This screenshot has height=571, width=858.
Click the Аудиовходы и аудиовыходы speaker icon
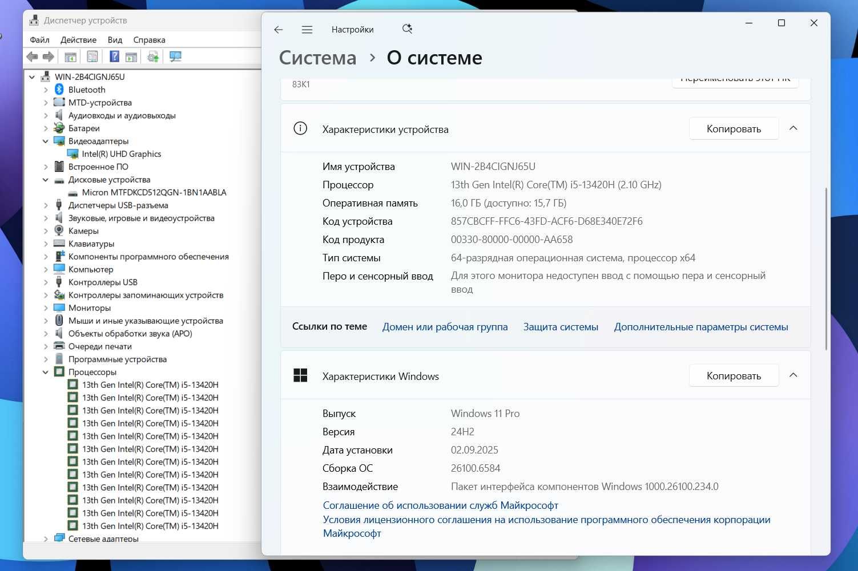[x=59, y=115]
